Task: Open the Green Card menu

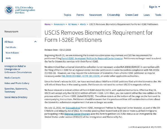Action: pyautogui.click(x=132, y=15)
